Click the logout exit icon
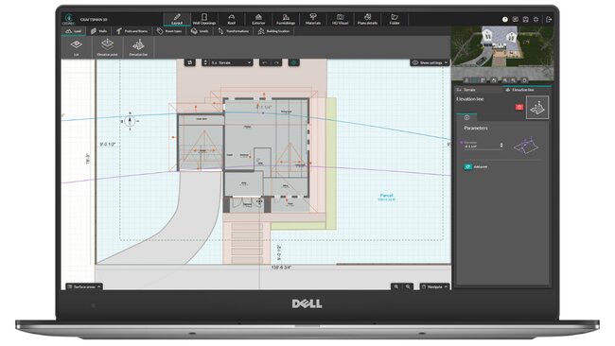The image size is (615, 346). 549,19
